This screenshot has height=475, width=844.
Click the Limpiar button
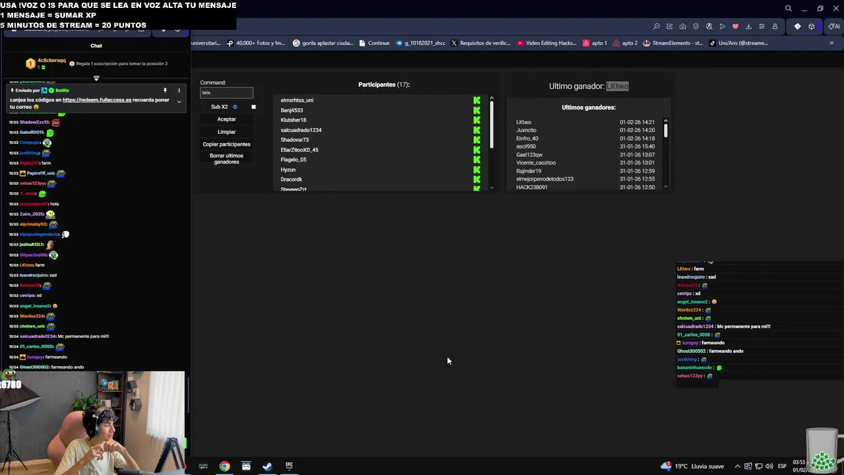tap(226, 132)
